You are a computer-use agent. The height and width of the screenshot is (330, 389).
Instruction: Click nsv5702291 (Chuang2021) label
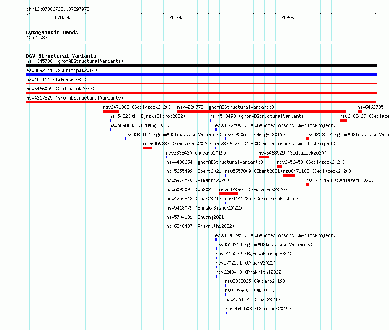pyautogui.click(x=246, y=263)
